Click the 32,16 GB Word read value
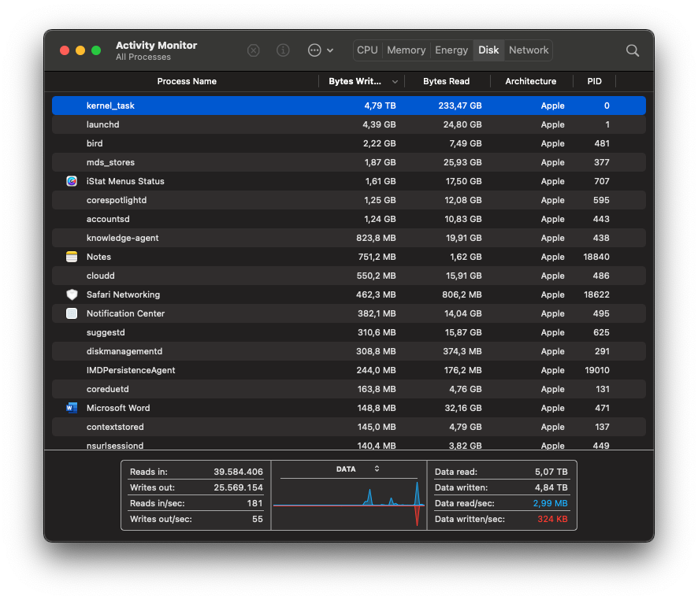The height and width of the screenshot is (600, 698). (463, 408)
